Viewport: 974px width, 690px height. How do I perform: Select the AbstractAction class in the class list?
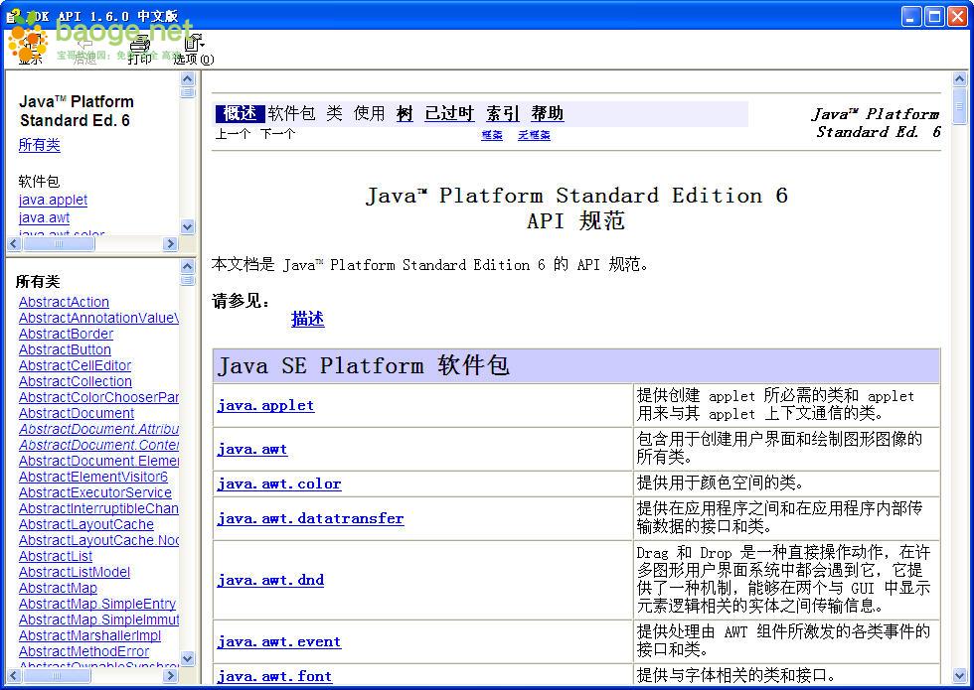click(x=64, y=302)
